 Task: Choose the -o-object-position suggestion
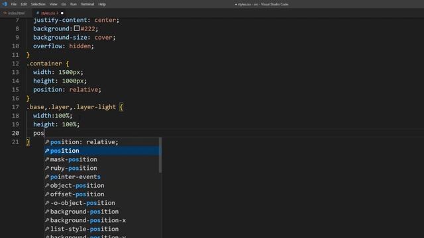[x=102, y=203]
